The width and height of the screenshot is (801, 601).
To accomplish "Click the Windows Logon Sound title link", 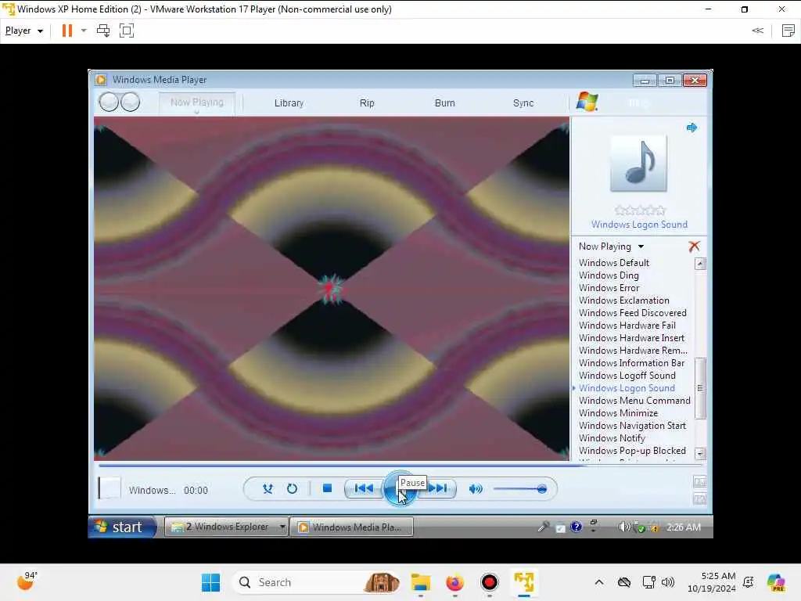I will coord(639,225).
